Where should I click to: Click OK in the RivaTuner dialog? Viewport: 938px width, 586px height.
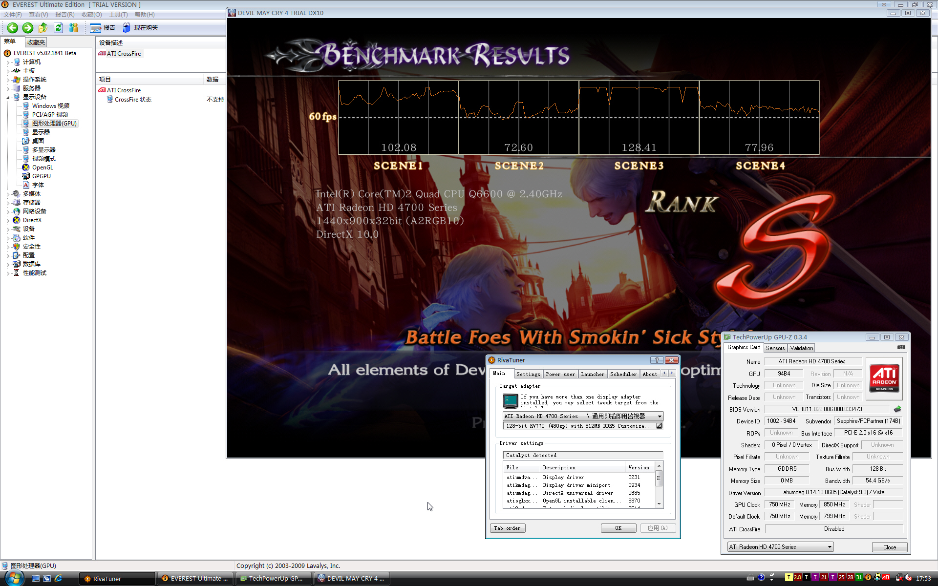coord(618,528)
